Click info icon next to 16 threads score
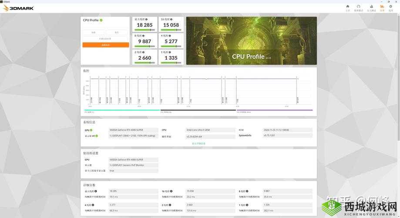This screenshot has height=218, width=400. (171, 20)
